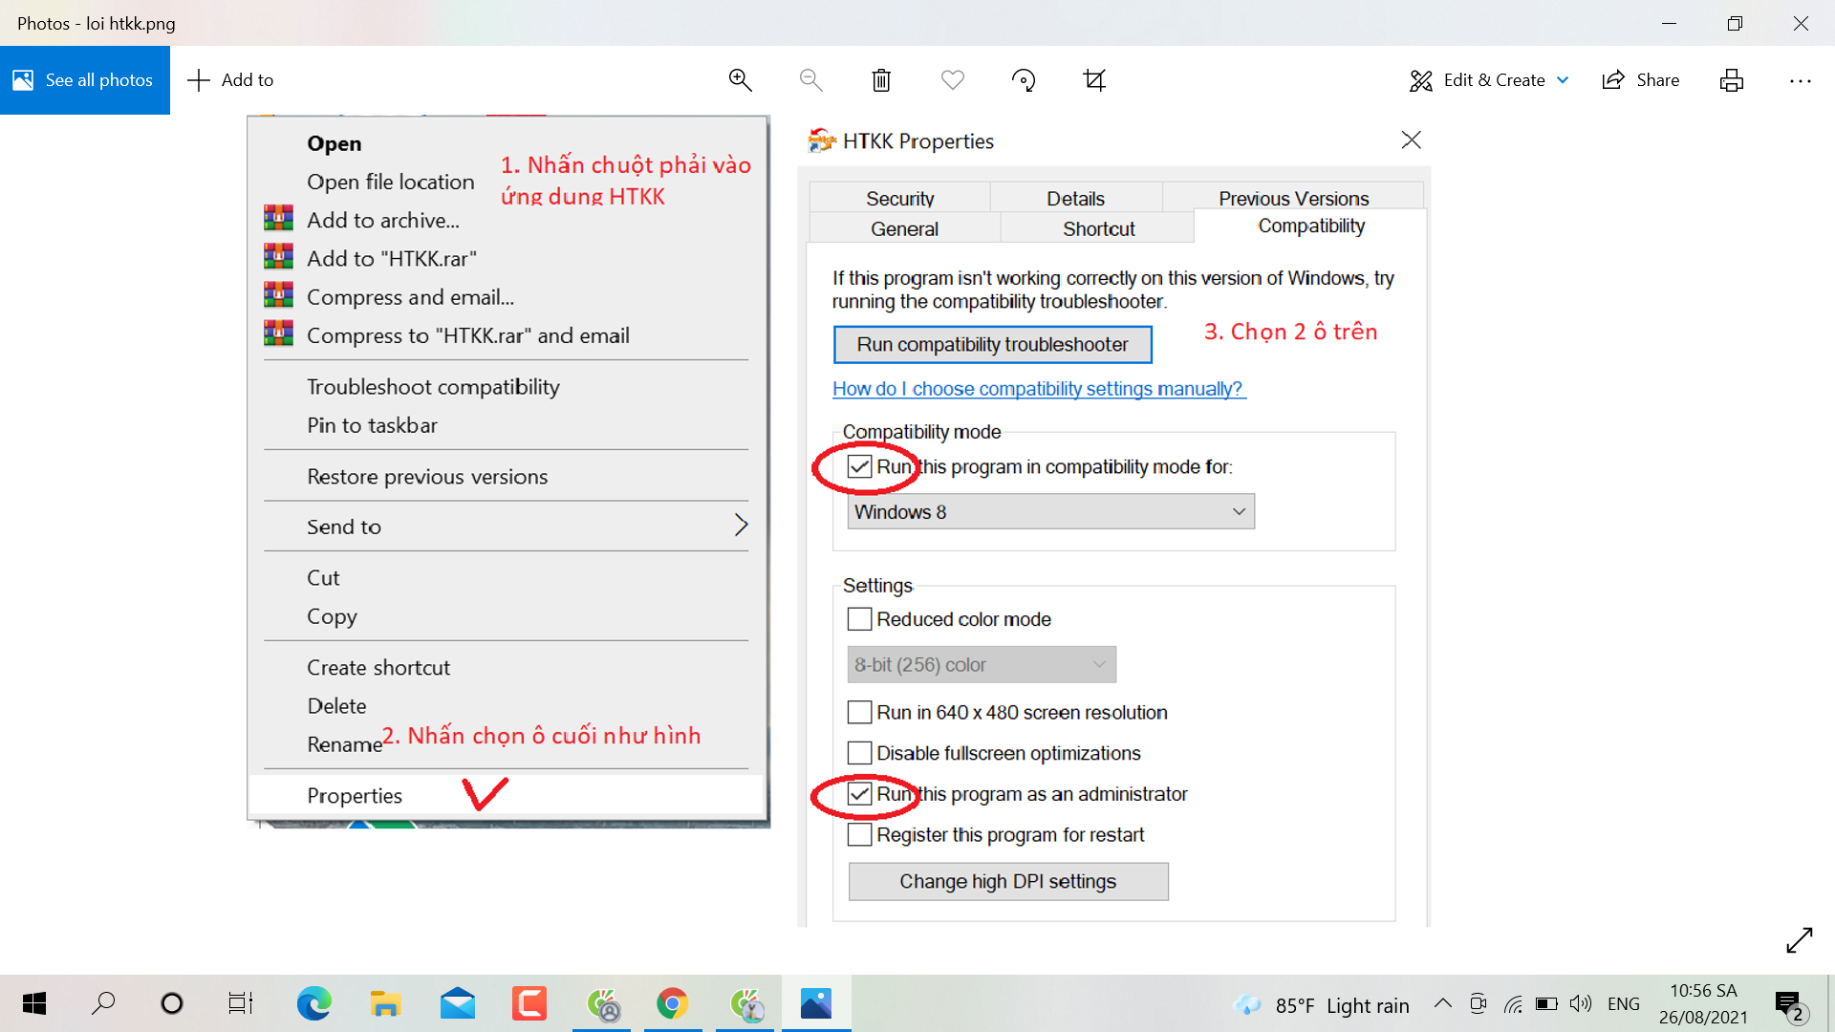The width and height of the screenshot is (1835, 1032).
Task: Select Restore previous versions entry
Action: pyautogui.click(x=427, y=477)
